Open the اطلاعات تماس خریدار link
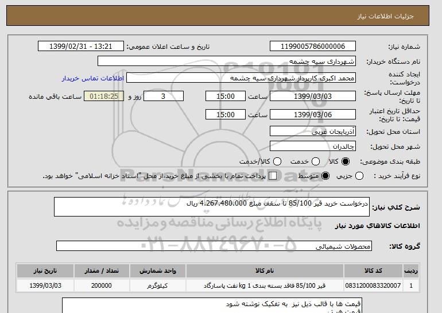This screenshot has height=313, width=442. [93, 78]
